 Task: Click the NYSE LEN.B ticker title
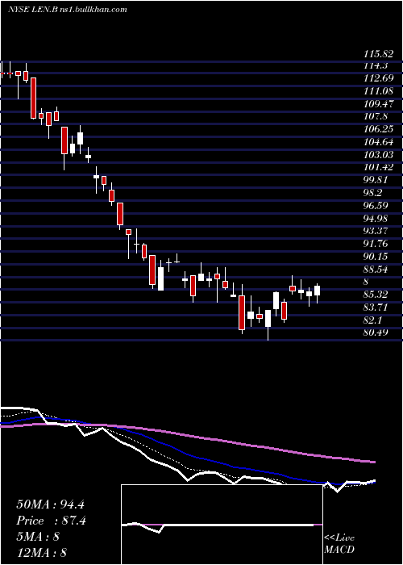pos(31,10)
